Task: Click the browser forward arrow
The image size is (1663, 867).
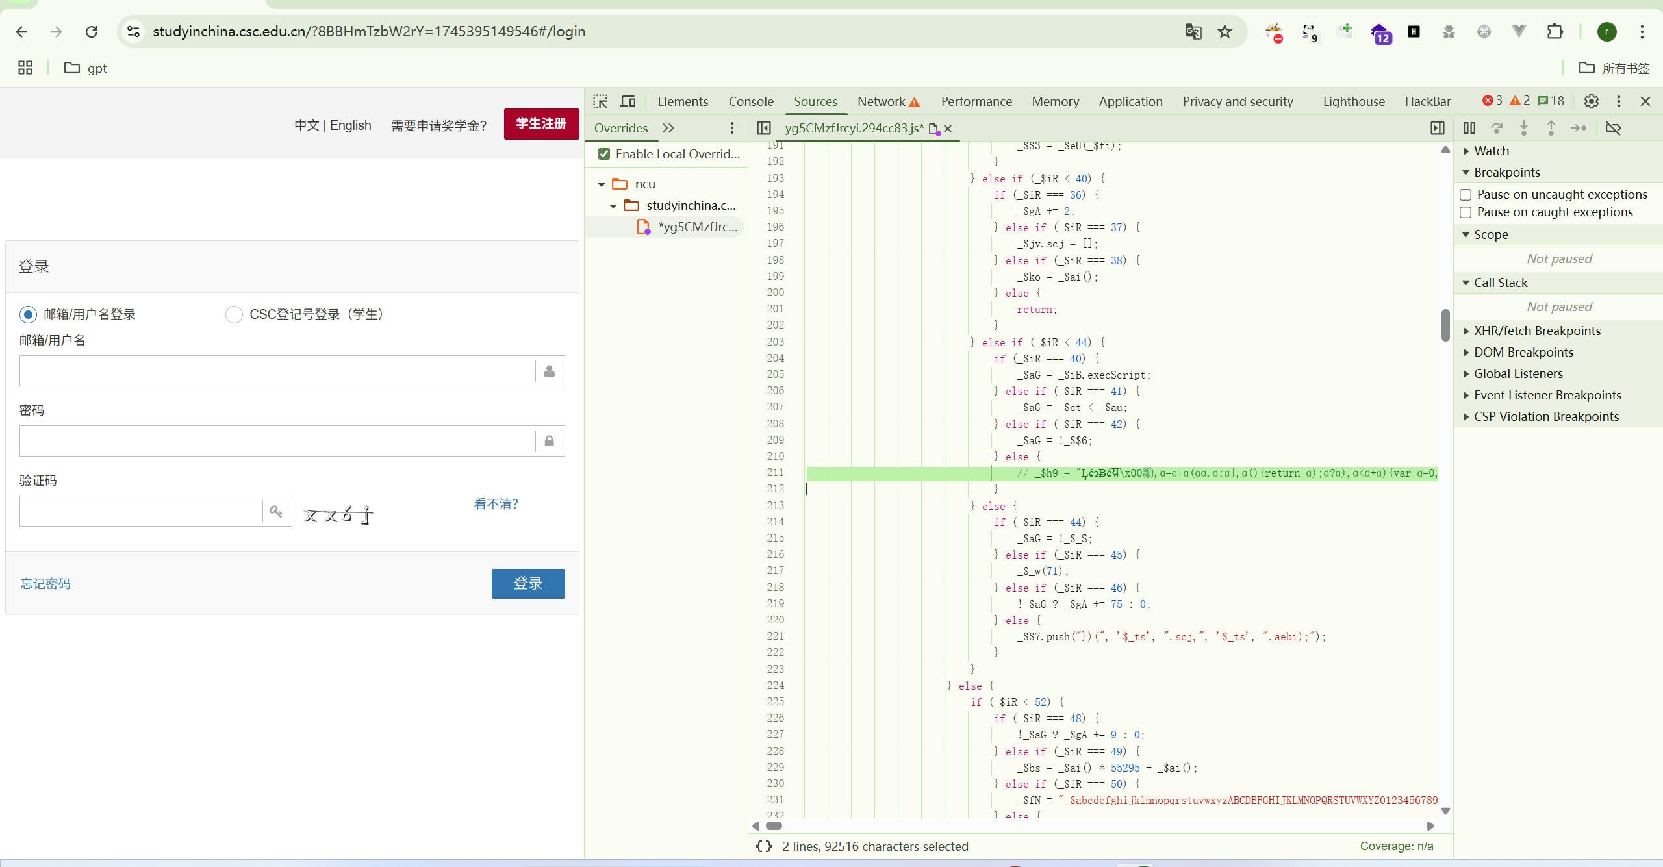Action: coord(57,31)
